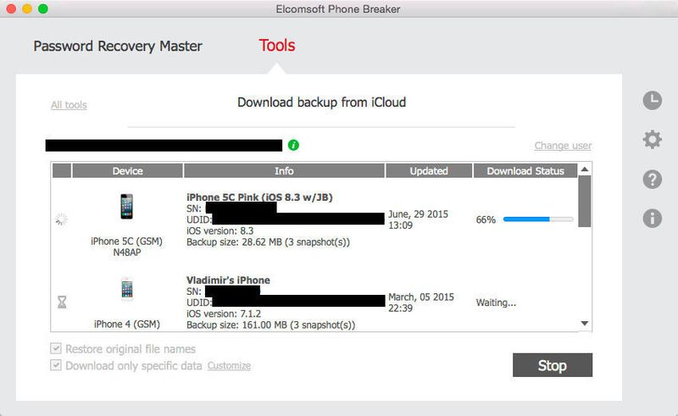
Task: Click the Info column header
Action: pos(284,171)
